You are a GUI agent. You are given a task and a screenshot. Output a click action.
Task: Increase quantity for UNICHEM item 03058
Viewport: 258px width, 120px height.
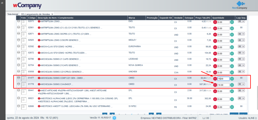tap(232, 72)
